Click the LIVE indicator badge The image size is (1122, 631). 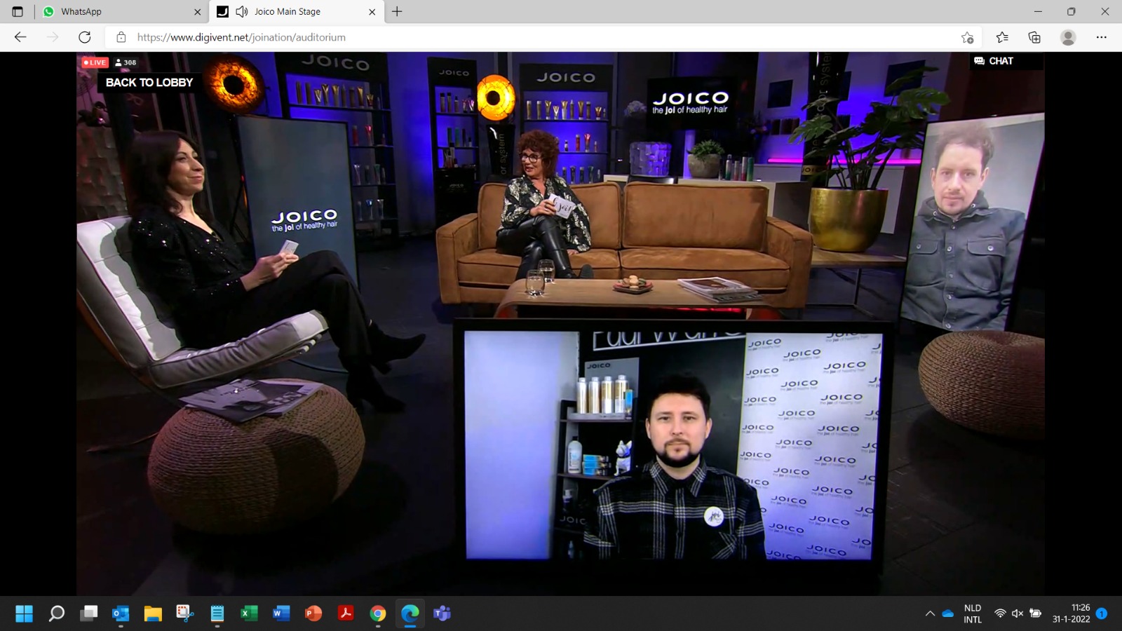pos(95,62)
